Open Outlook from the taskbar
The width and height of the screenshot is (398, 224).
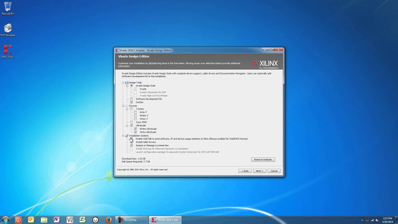tap(31, 220)
